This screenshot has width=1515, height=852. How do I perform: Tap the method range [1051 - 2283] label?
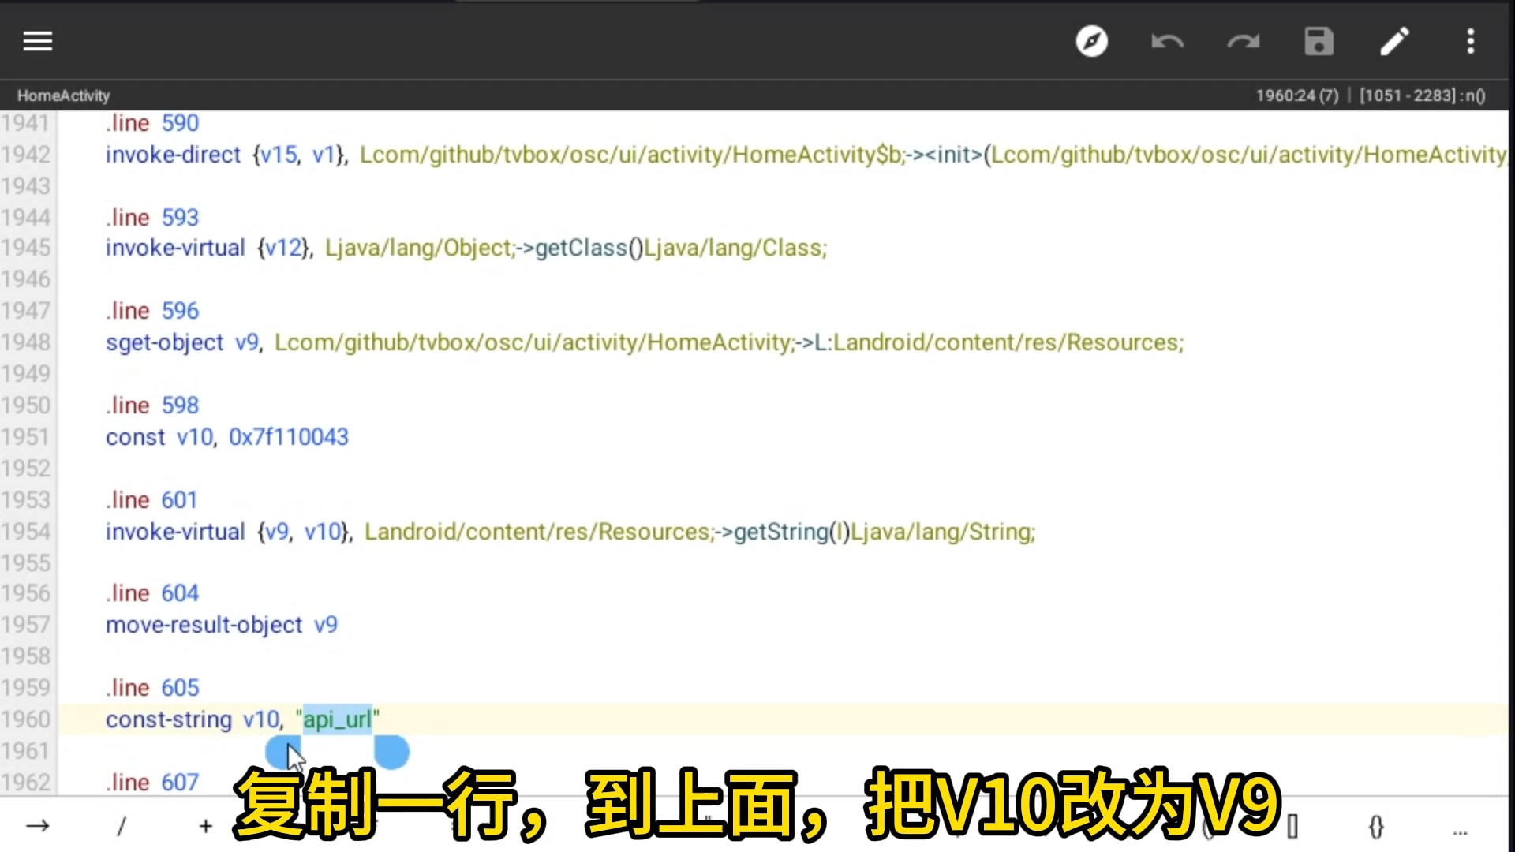pyautogui.click(x=1422, y=95)
